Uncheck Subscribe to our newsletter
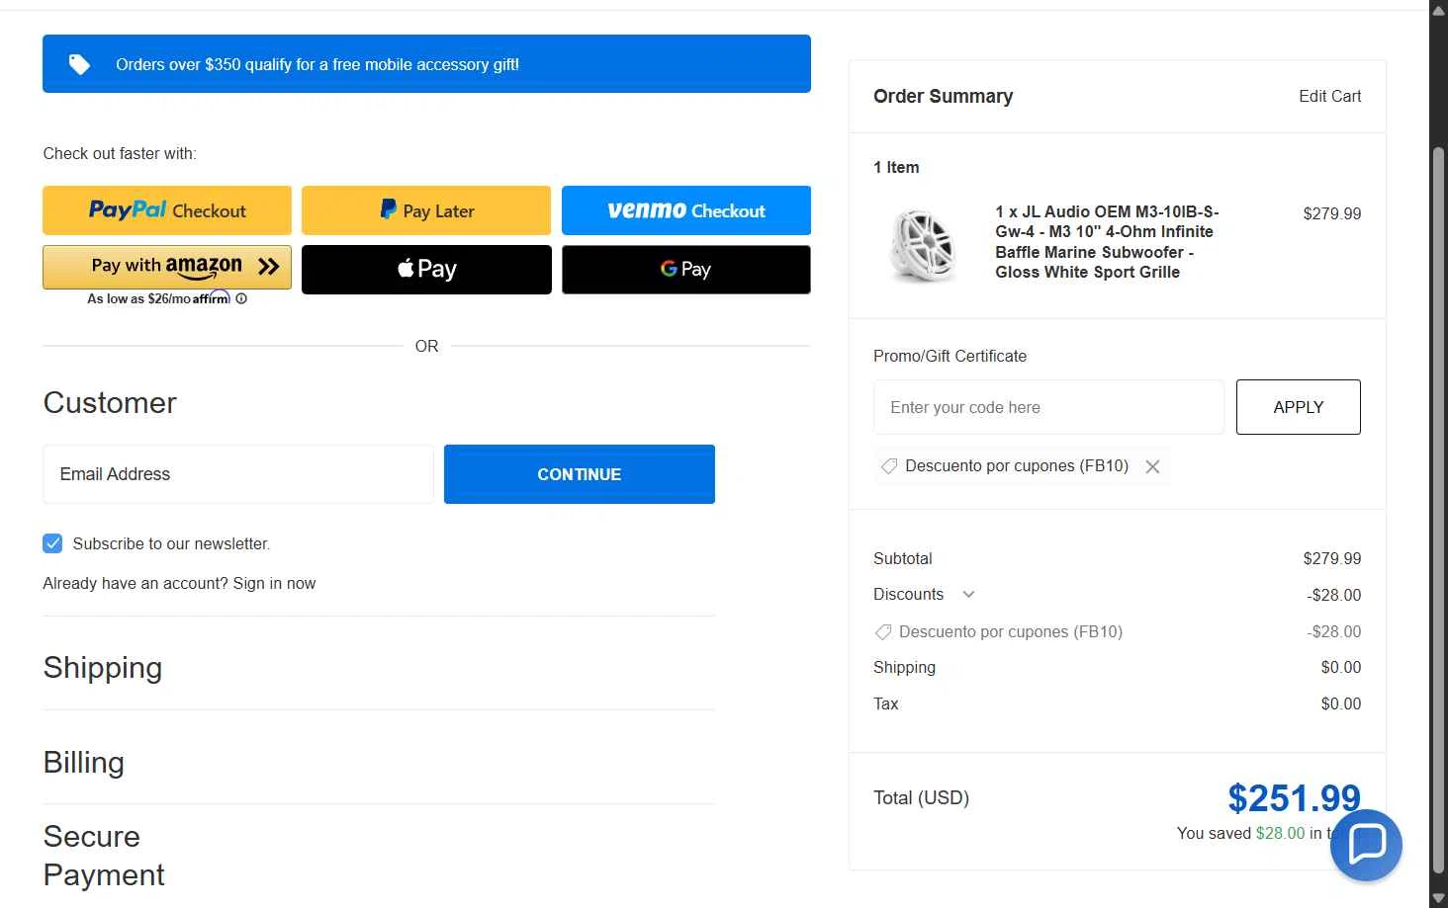1448x908 pixels. (x=52, y=543)
